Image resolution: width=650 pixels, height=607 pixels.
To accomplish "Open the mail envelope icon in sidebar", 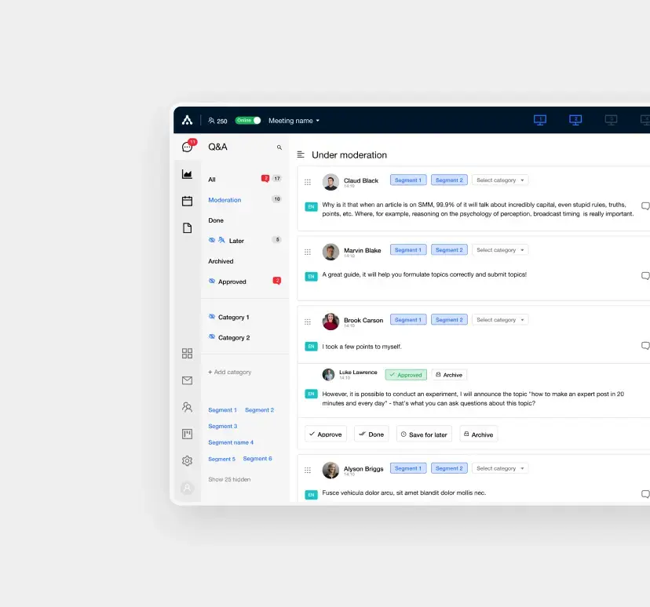I will click(187, 380).
